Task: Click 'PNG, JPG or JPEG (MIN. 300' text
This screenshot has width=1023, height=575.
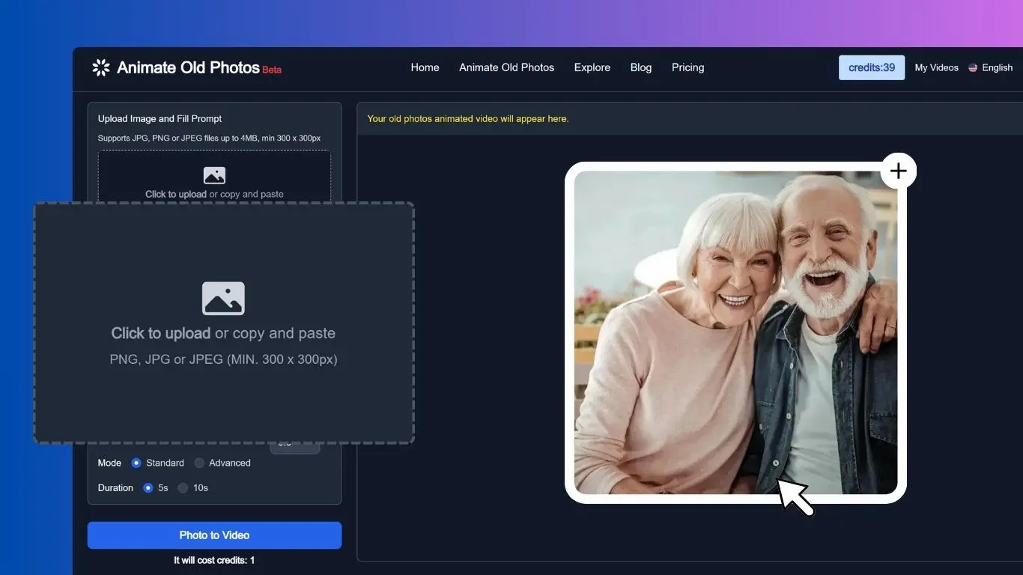Action: coord(223,359)
